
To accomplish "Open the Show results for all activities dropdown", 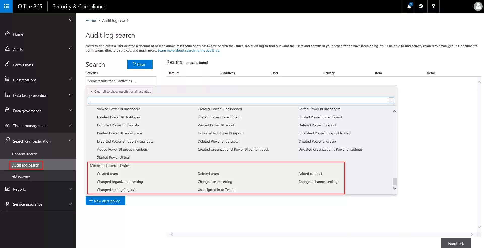I will pos(121,81).
